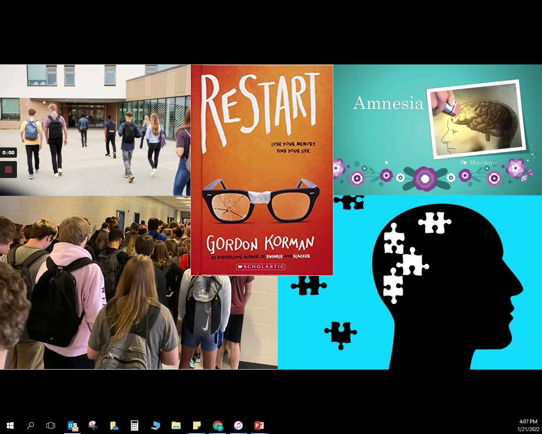Open Sticky Notes from the taskbar
Screen dimensions: 542x434
tap(196, 426)
